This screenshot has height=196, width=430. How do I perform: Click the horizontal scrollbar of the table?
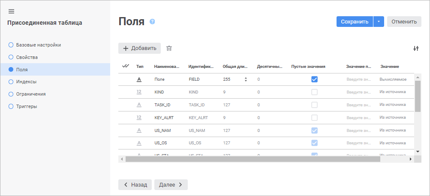click(253, 159)
